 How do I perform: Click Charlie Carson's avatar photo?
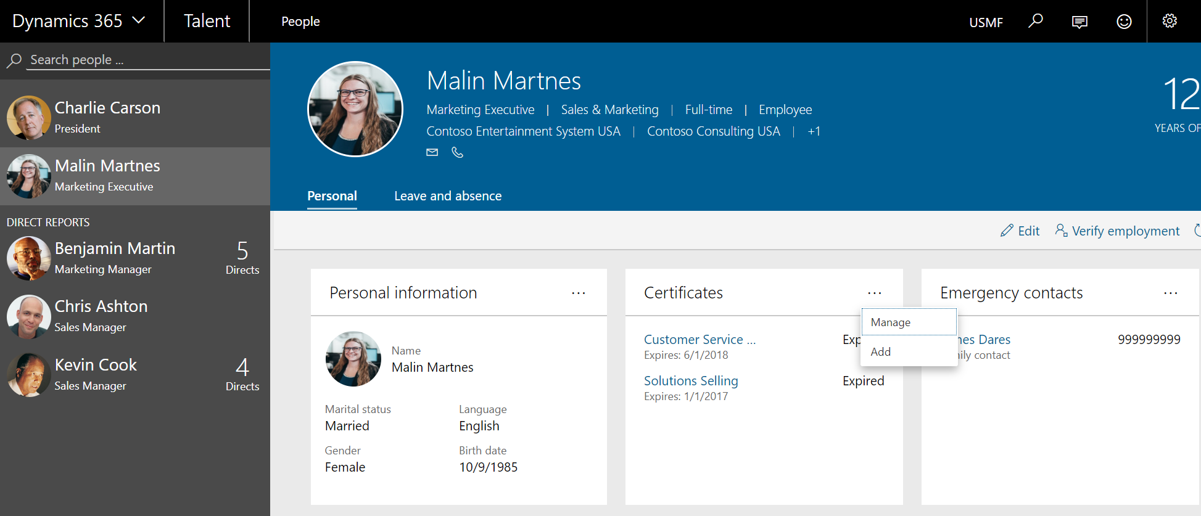28,118
